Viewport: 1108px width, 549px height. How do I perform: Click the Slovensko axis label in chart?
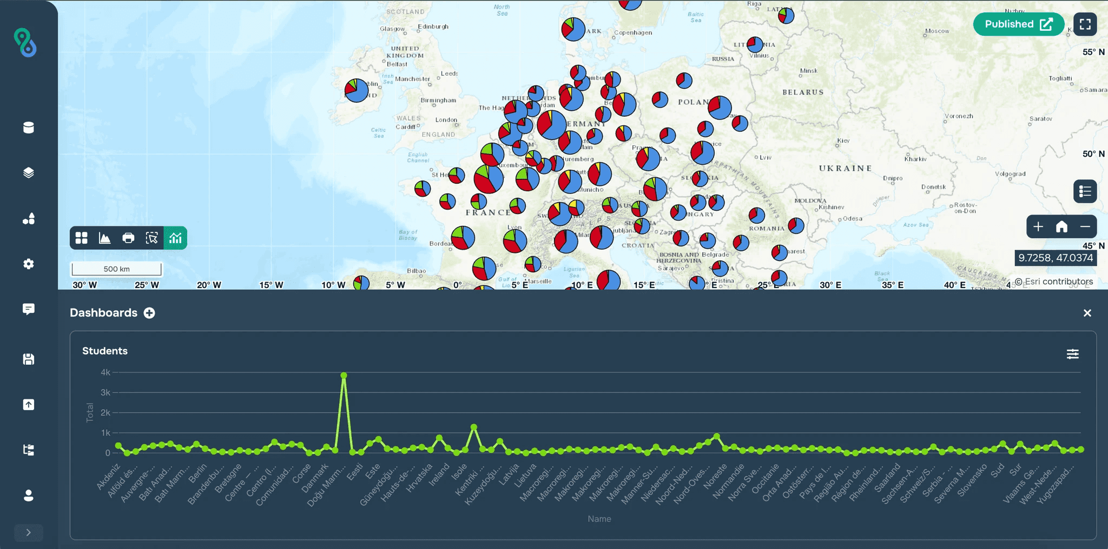[972, 480]
